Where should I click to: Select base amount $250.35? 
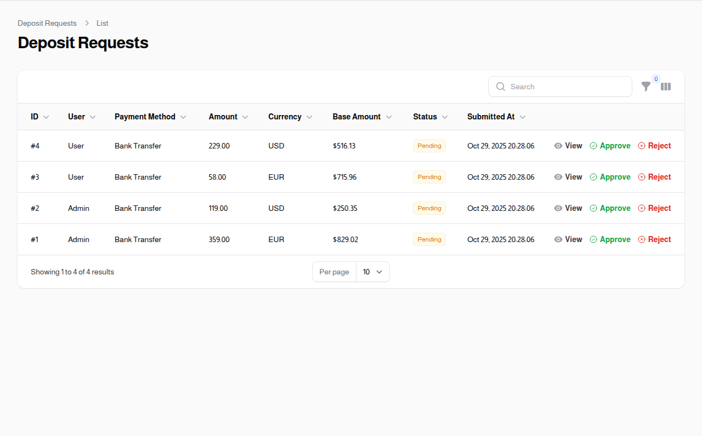point(345,208)
